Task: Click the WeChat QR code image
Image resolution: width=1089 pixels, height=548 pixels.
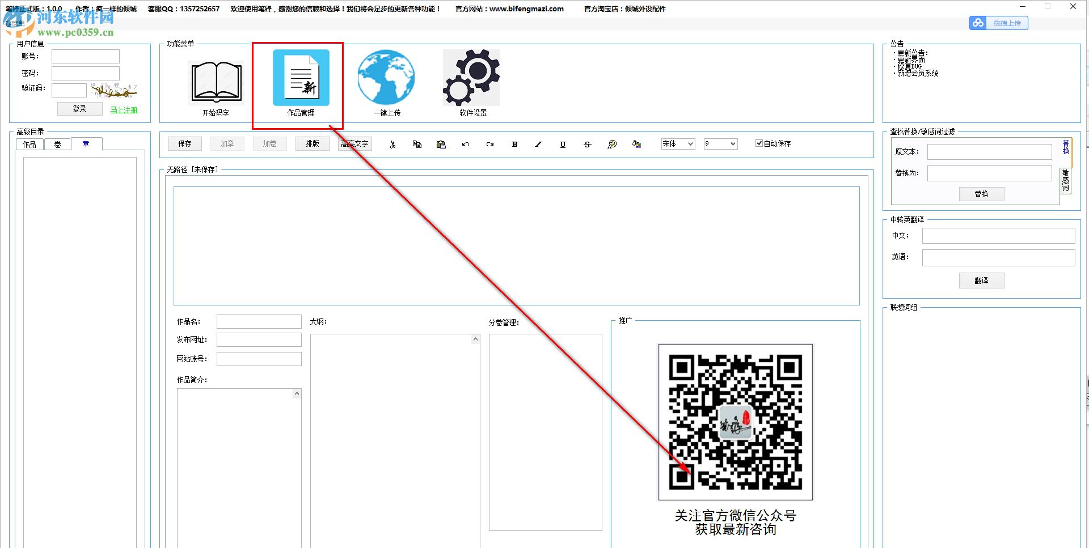Action: [736, 422]
